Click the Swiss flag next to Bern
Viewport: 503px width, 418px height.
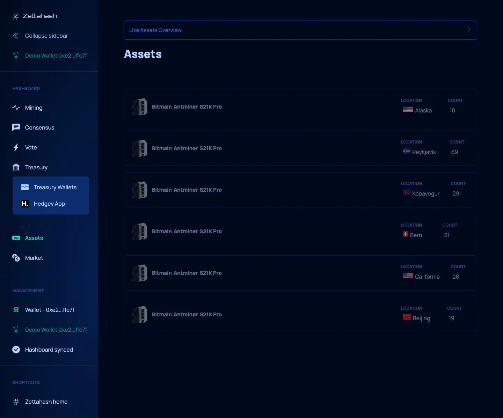406,234
